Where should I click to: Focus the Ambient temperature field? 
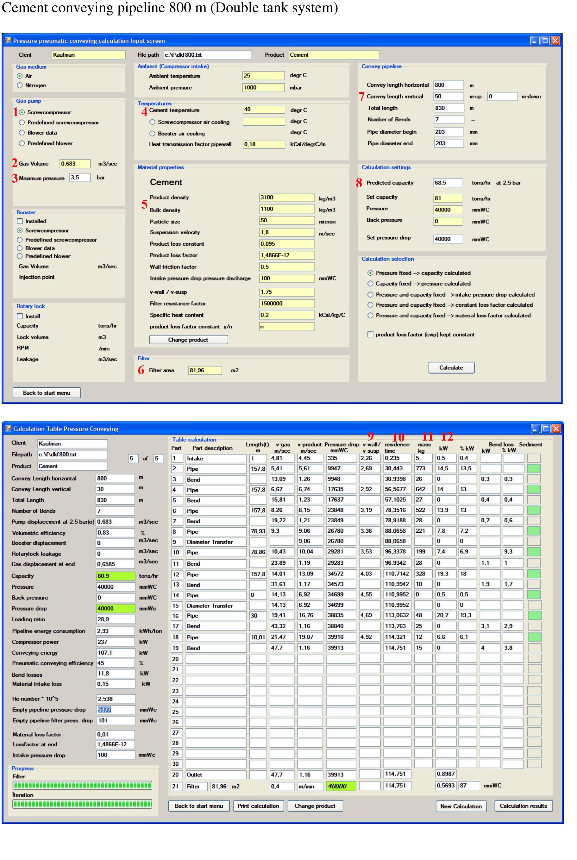coord(263,76)
